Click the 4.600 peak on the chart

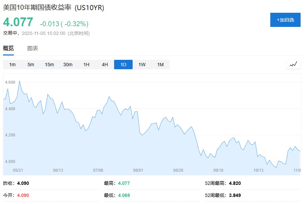tap(20, 81)
